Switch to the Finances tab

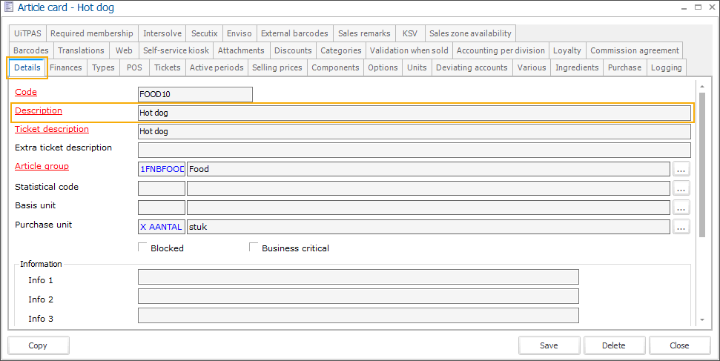[x=66, y=67]
